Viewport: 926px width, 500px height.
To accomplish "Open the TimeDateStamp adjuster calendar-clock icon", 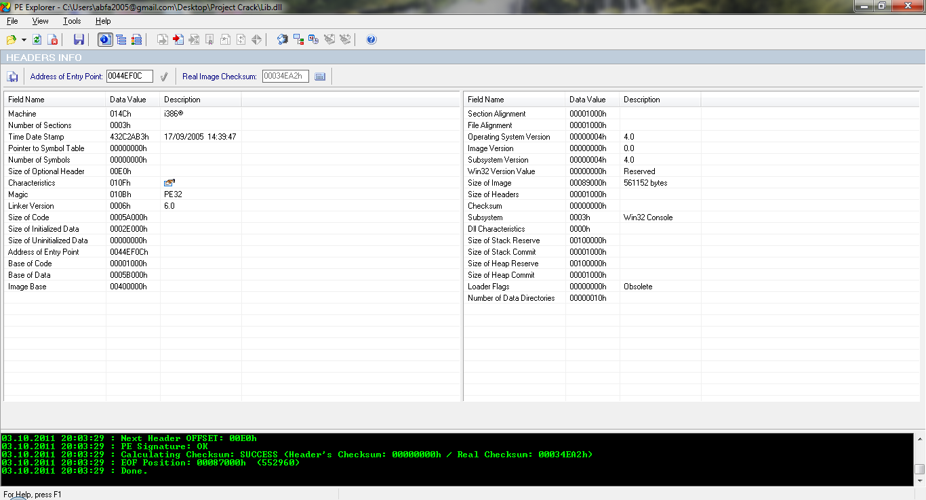I will click(314, 40).
